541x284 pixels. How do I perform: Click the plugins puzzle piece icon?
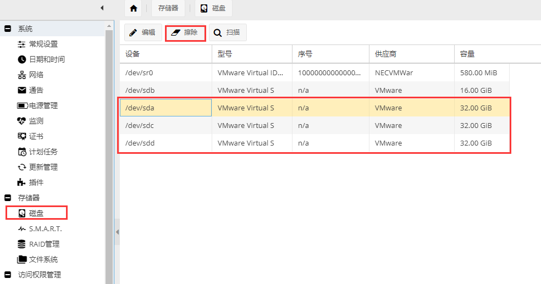[x=22, y=182]
